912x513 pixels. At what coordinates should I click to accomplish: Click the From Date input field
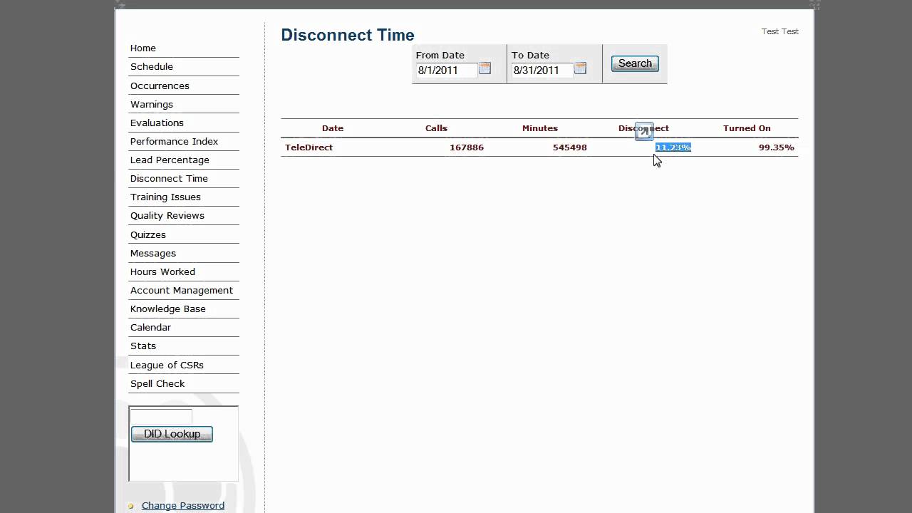(447, 70)
